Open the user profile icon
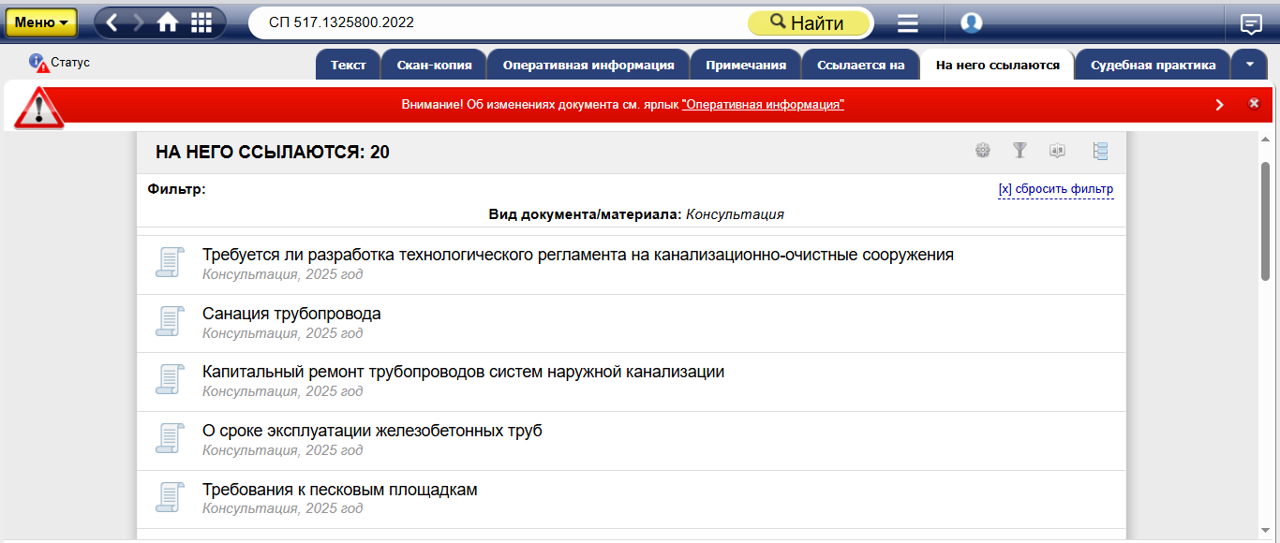This screenshot has width=1280, height=543. pyautogui.click(x=972, y=22)
